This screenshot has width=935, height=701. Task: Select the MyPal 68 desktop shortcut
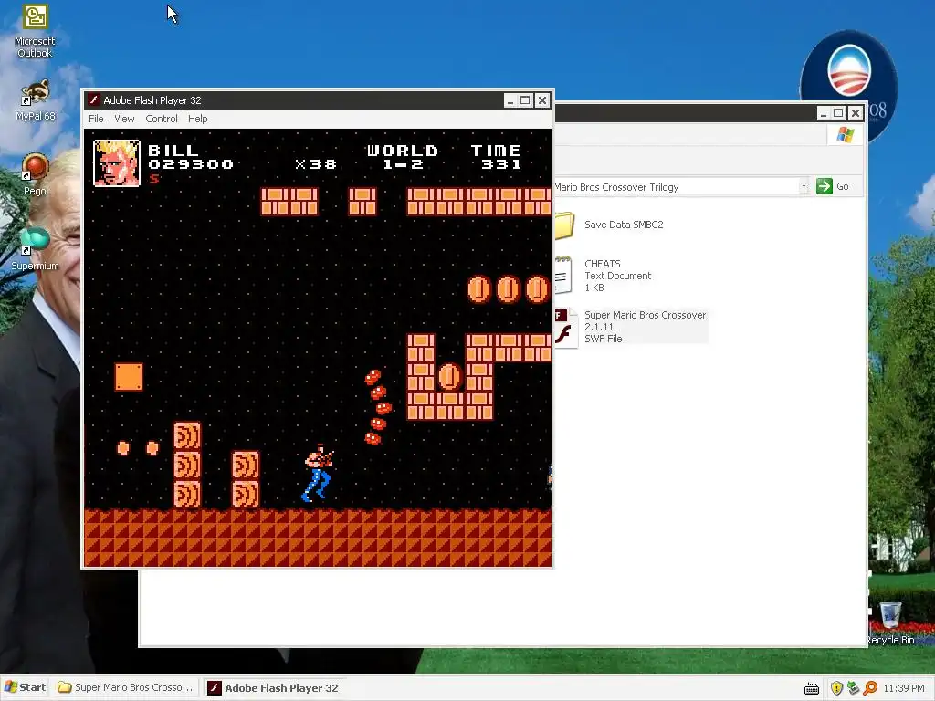(x=35, y=92)
